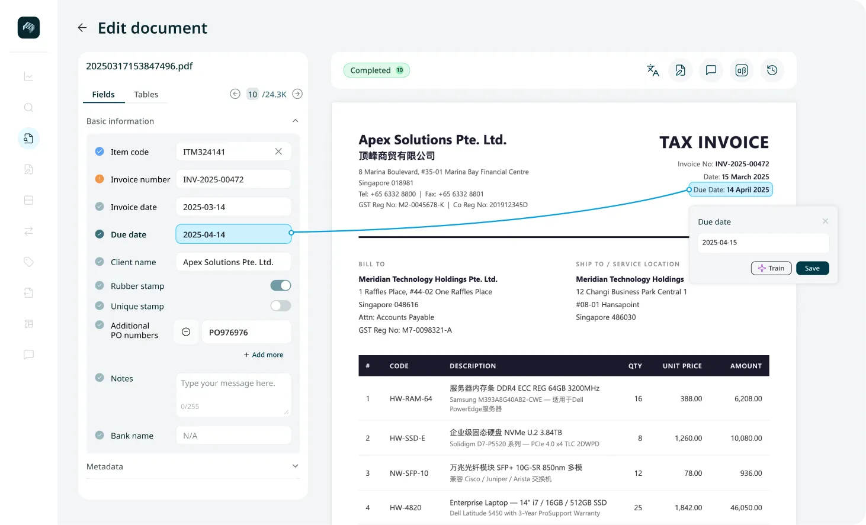Click the Train button in Due date popup

pyautogui.click(x=771, y=268)
